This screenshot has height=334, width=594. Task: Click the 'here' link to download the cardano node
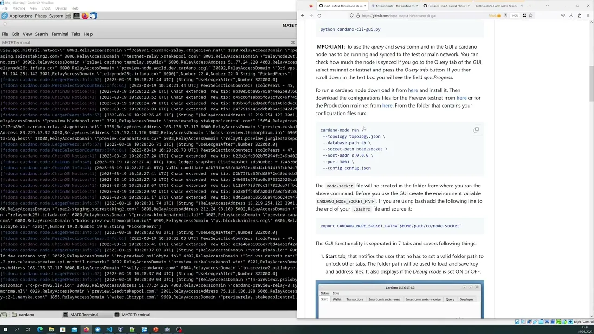[413, 90]
